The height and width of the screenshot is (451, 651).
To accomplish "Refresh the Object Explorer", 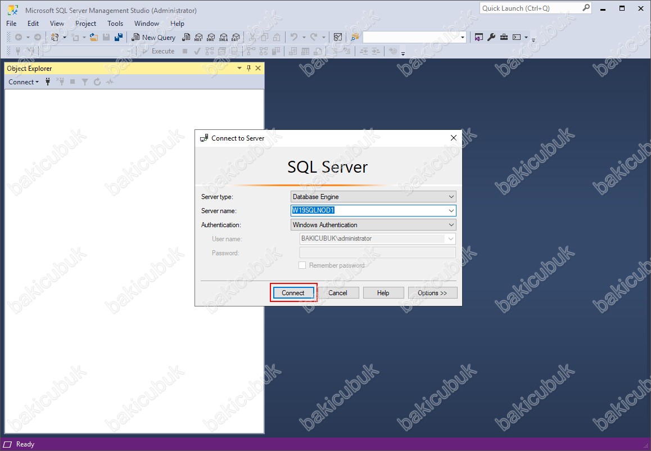I will [x=97, y=82].
